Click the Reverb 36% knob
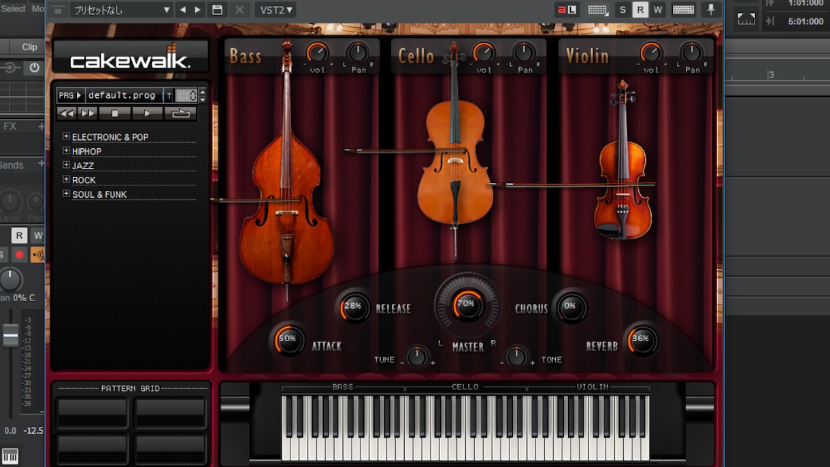This screenshot has height=467, width=830. coord(641,340)
